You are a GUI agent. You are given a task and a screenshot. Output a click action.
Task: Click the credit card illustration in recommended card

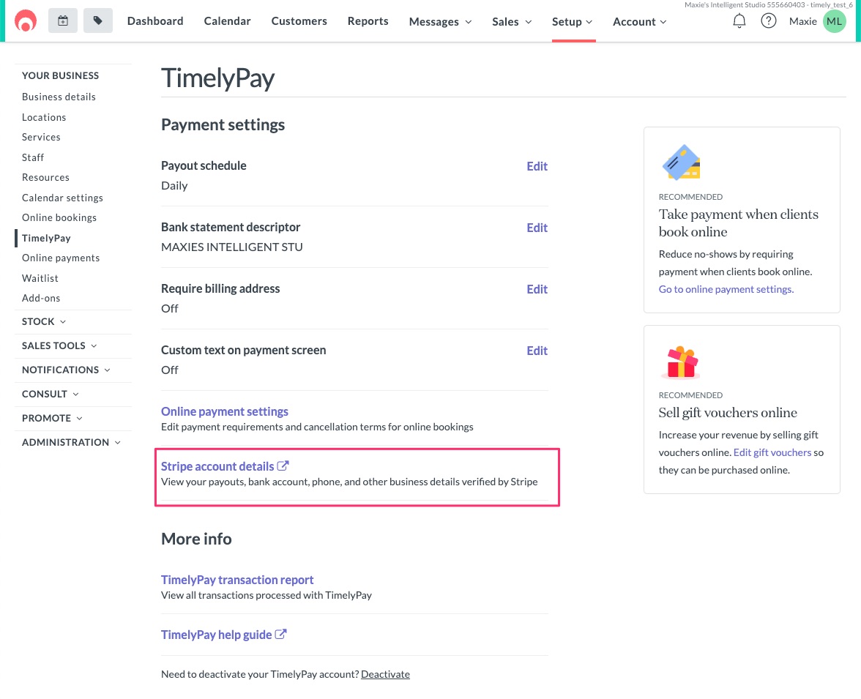click(x=682, y=162)
